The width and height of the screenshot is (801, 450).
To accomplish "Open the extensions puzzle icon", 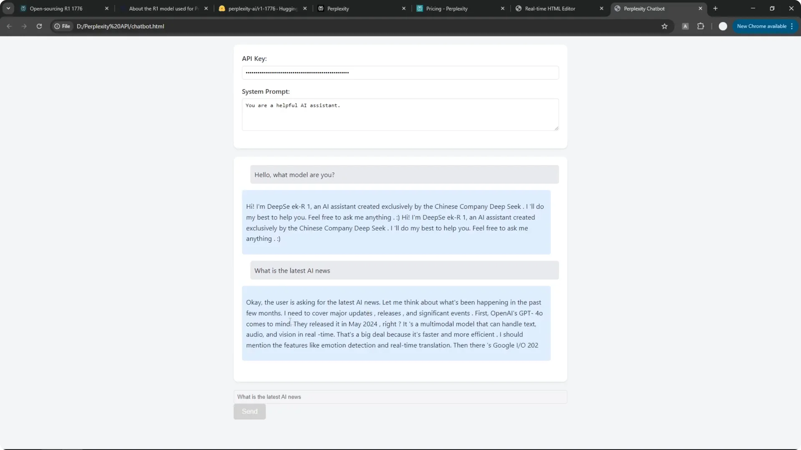I will click(701, 26).
